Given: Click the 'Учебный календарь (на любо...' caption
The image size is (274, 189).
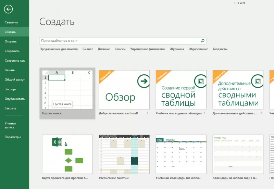Looking at the screenshot, I should tap(178, 178).
